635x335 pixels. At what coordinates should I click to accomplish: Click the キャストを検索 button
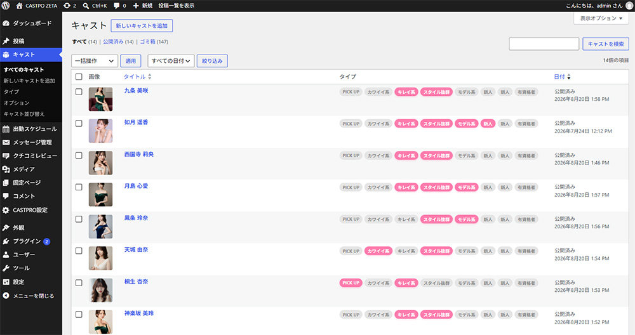click(x=605, y=44)
